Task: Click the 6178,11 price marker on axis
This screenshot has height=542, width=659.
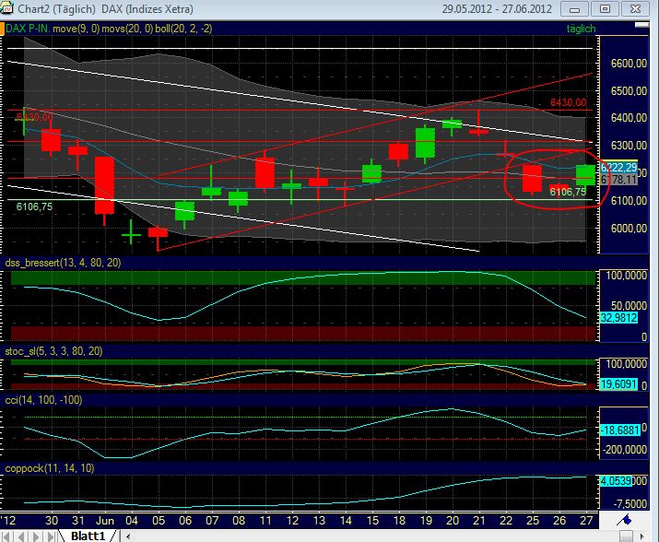Action: tap(619, 180)
